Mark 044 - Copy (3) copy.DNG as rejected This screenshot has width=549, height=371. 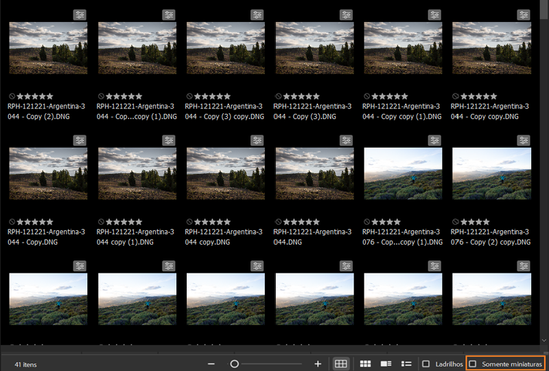pyautogui.click(x=189, y=96)
